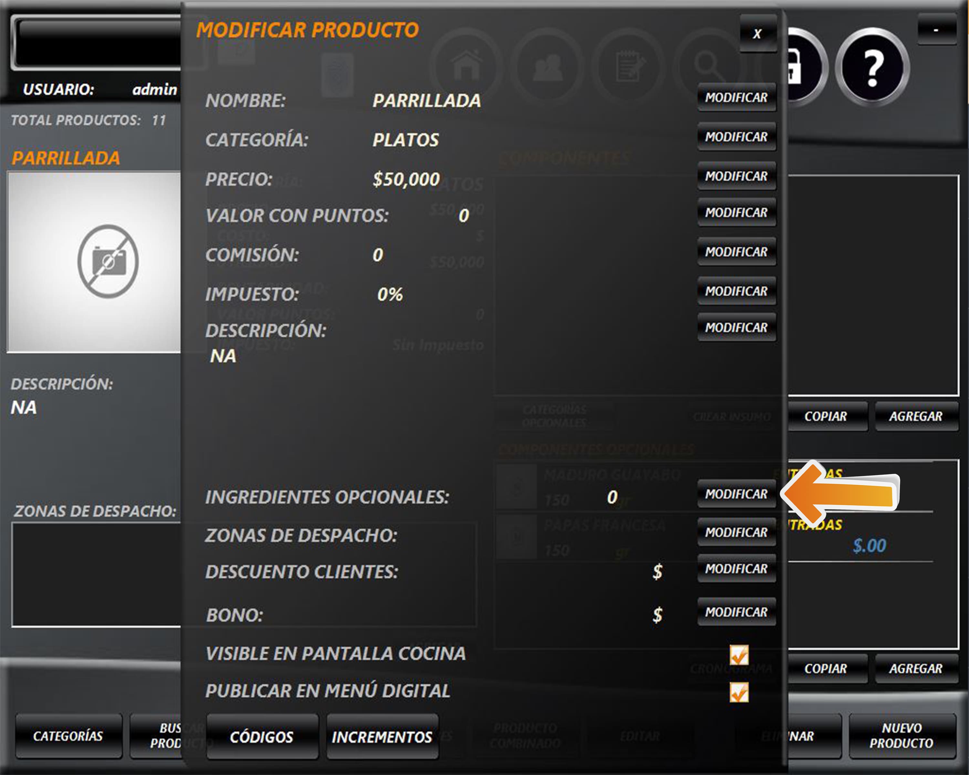Click the help question mark icon
The height and width of the screenshot is (775, 969).
click(872, 67)
